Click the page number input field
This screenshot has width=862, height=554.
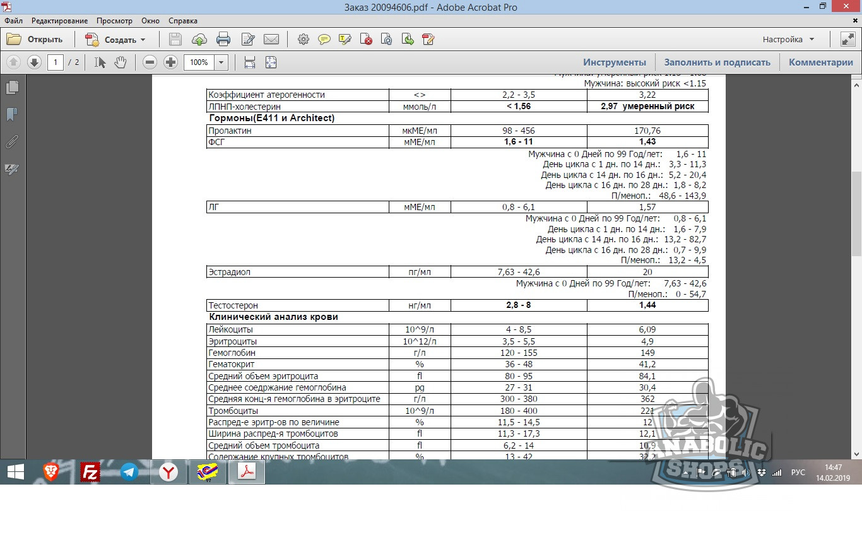coord(56,62)
